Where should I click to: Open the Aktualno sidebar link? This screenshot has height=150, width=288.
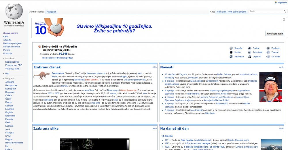coord(7,40)
